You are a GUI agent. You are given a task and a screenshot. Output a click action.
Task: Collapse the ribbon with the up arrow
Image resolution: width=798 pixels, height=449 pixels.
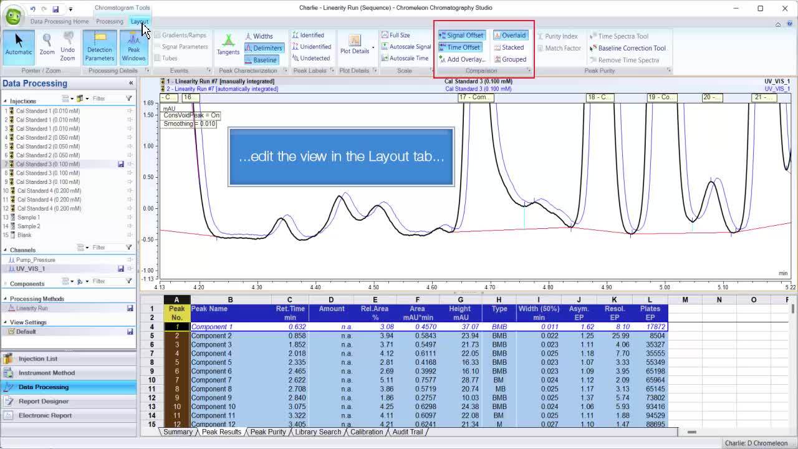778,24
